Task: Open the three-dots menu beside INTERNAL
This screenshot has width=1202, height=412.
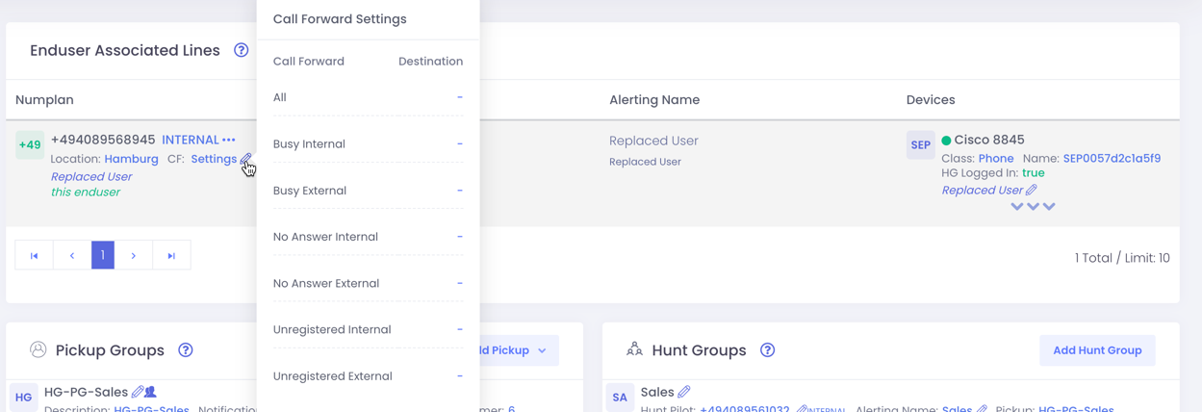Action: [x=229, y=141]
